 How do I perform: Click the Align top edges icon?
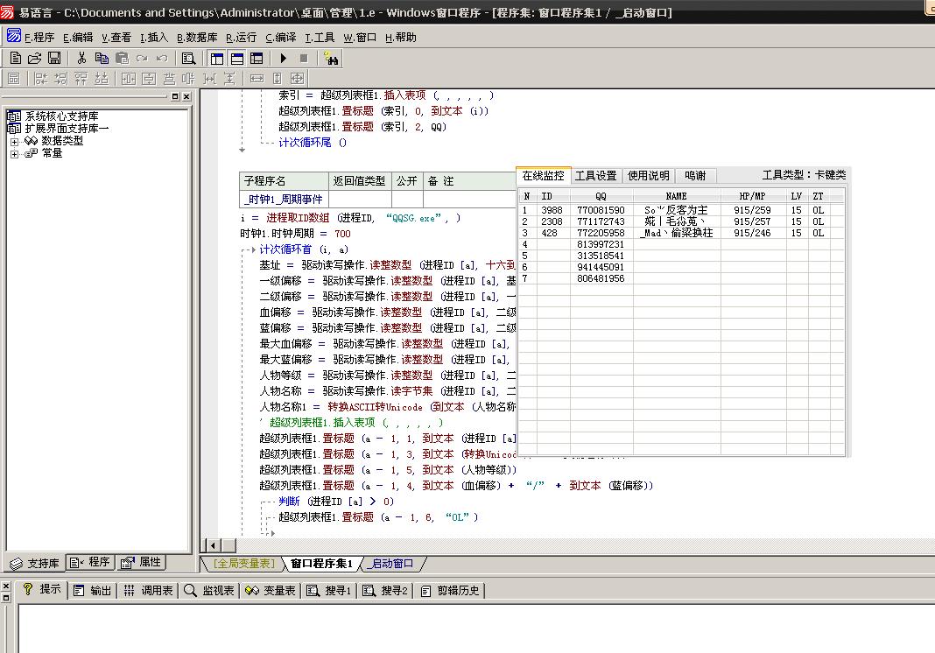pyautogui.click(x=81, y=78)
